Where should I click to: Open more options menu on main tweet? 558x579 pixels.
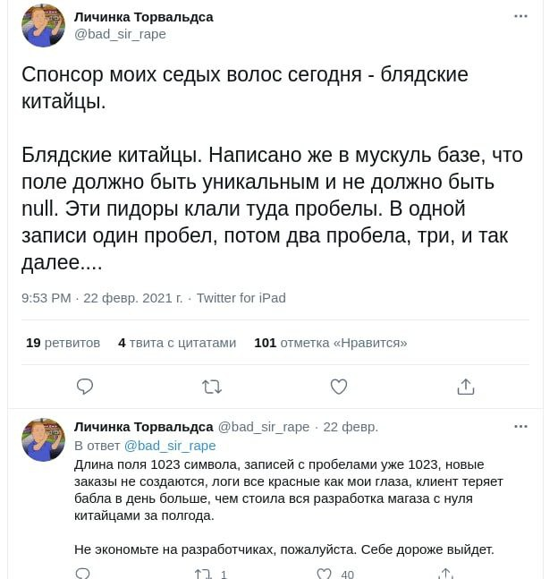(520, 16)
